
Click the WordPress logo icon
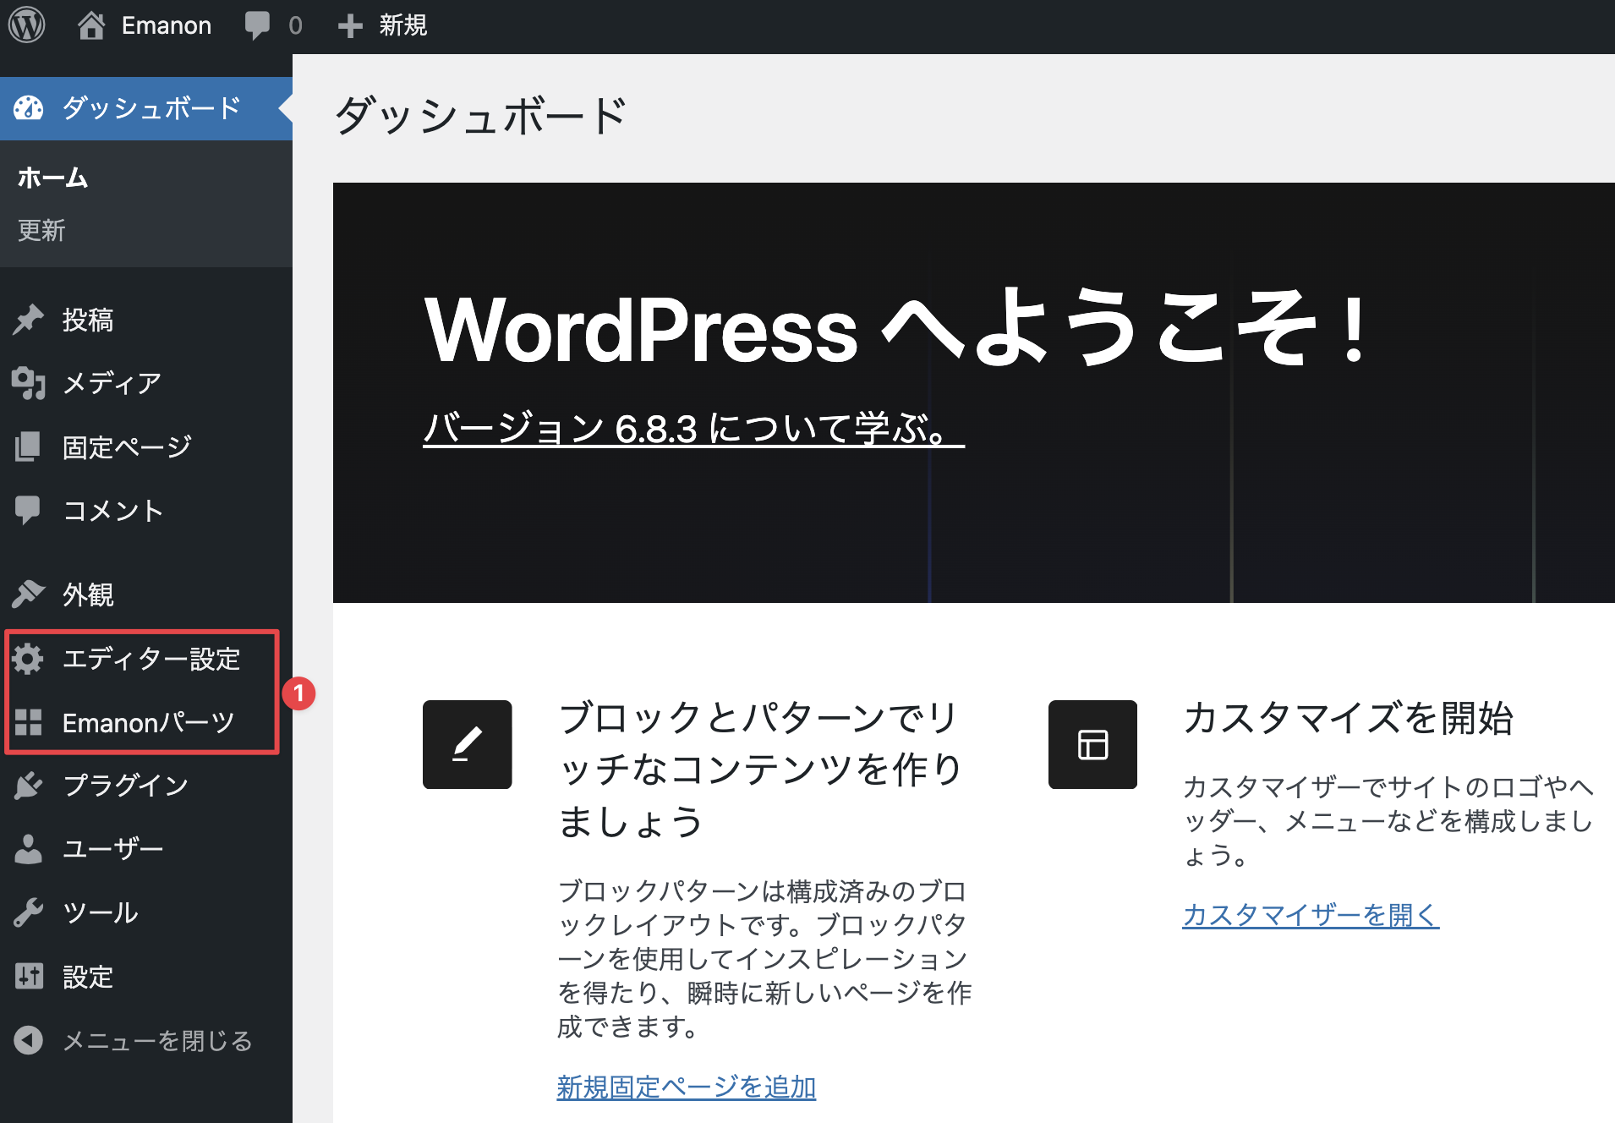(26, 25)
